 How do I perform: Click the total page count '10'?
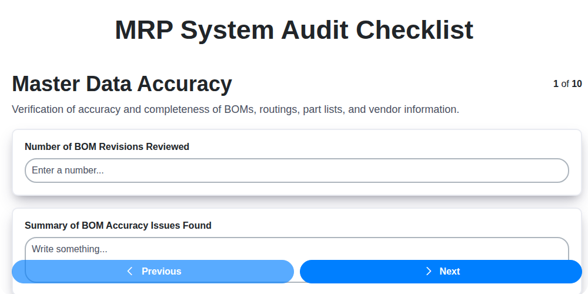coord(577,83)
